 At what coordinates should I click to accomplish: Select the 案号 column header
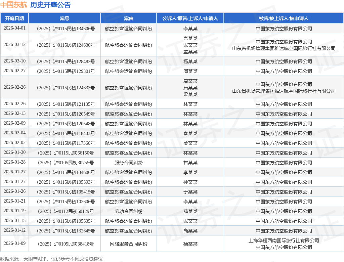(64, 18)
